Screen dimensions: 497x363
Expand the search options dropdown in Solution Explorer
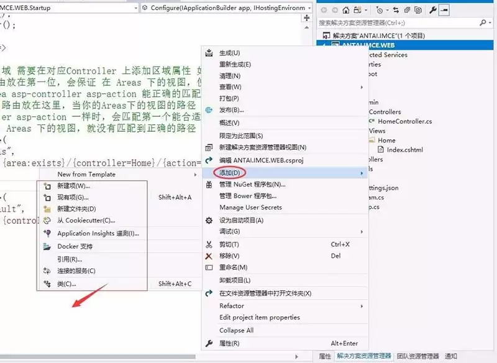point(491,22)
